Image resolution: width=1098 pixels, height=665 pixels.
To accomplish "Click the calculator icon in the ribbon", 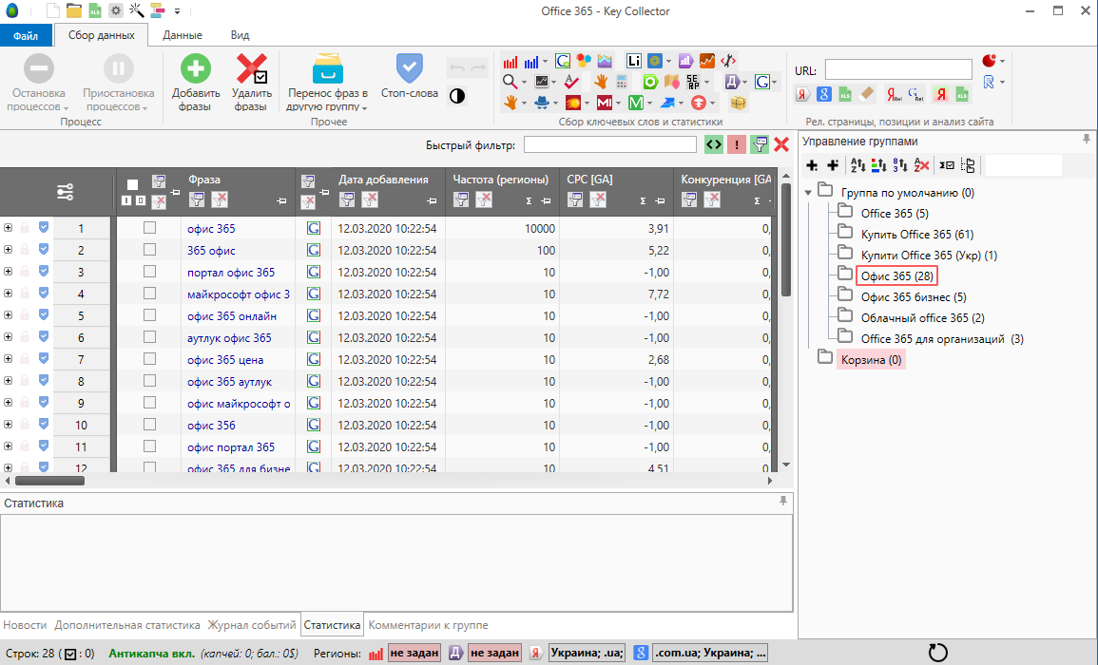I will (x=621, y=82).
